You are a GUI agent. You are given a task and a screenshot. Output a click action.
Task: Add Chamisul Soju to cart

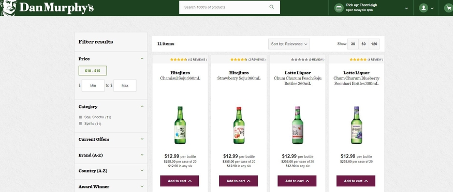pyautogui.click(x=180, y=181)
